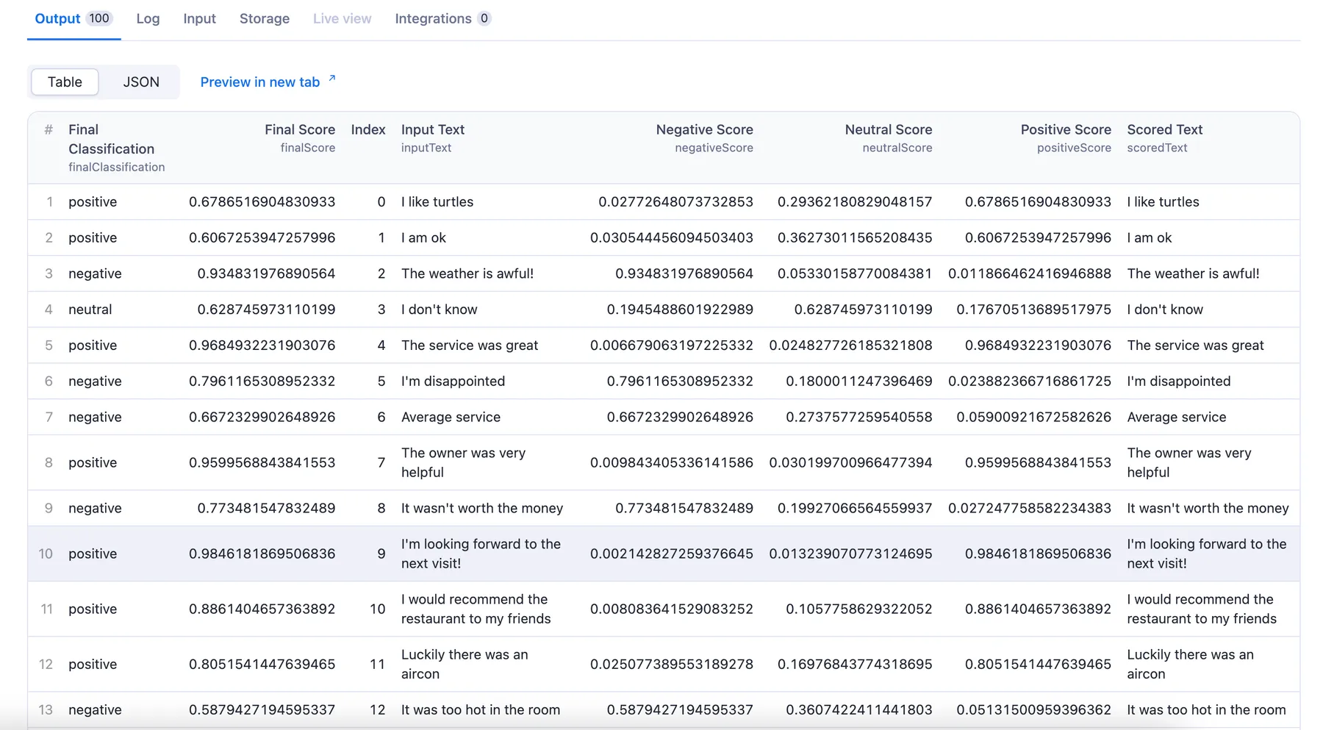Click positive score 0.011866462416946888
Viewport: 1323px width, 730px height.
click(1029, 273)
